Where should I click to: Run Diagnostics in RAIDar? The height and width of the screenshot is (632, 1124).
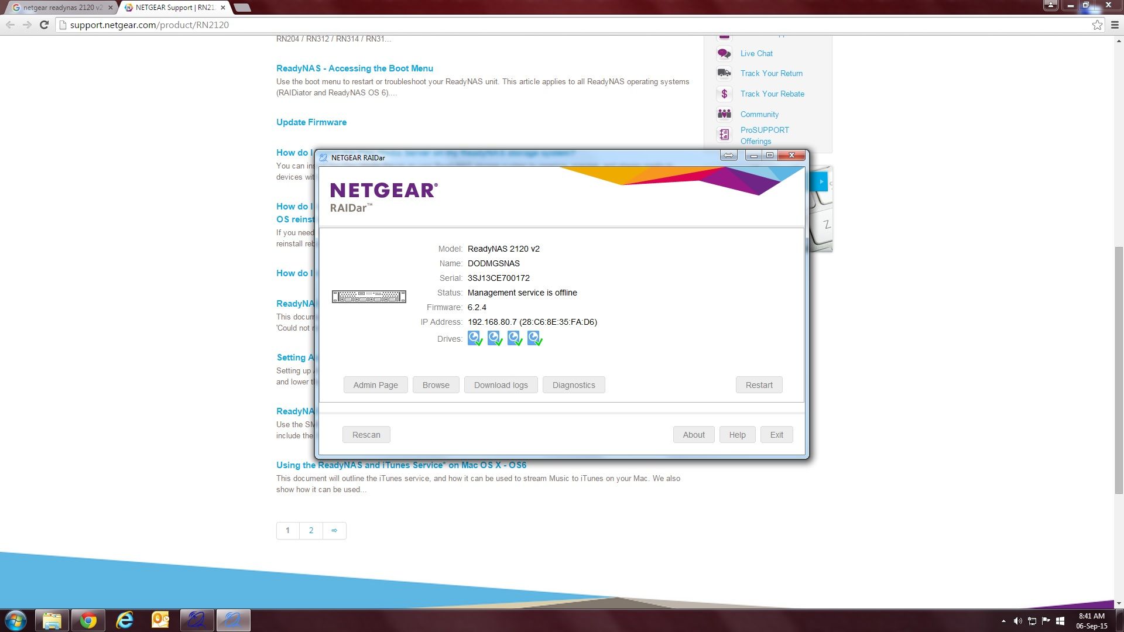(574, 385)
